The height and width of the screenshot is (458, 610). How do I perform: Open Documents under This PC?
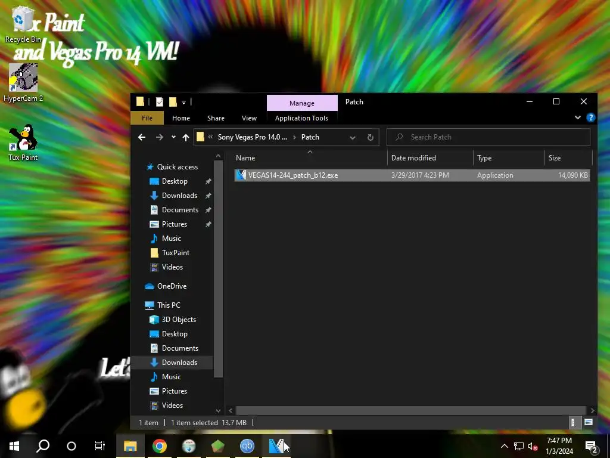point(180,348)
